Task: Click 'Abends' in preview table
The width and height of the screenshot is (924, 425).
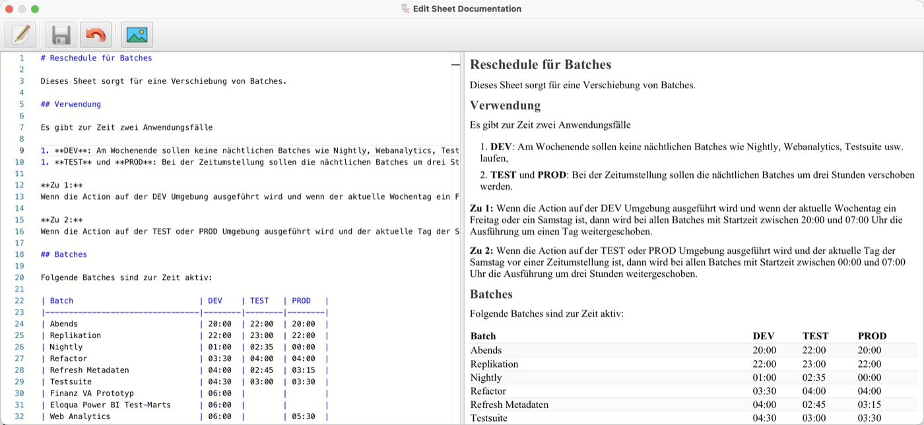Action: click(486, 351)
